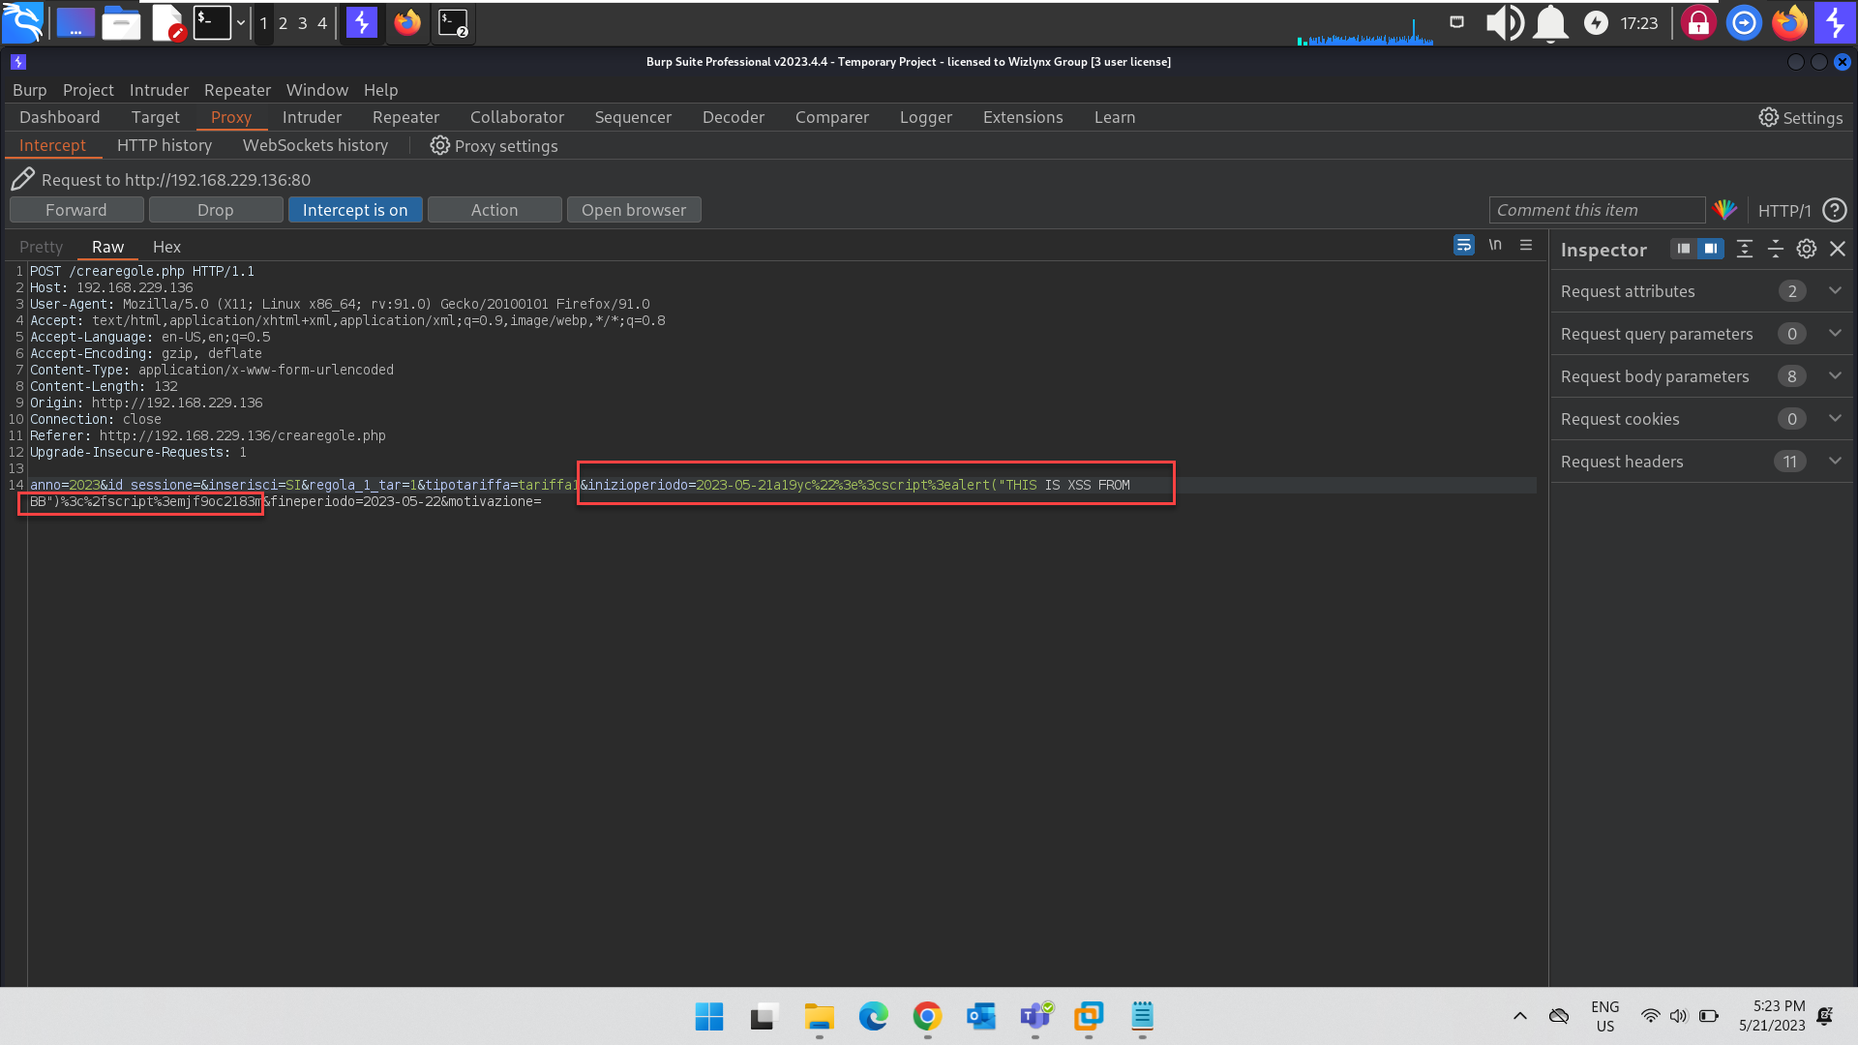1858x1045 pixels.
Task: Switch to Target tab
Action: [155, 117]
